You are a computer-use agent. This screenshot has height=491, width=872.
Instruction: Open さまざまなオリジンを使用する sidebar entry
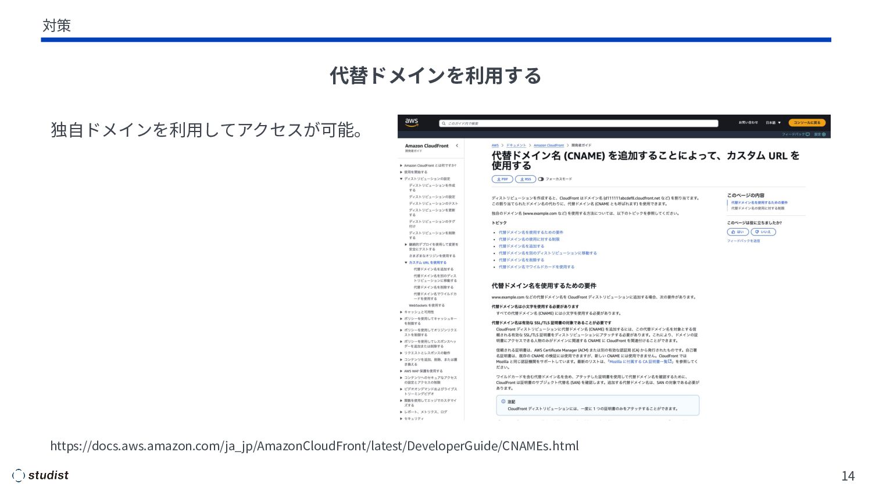point(432,256)
